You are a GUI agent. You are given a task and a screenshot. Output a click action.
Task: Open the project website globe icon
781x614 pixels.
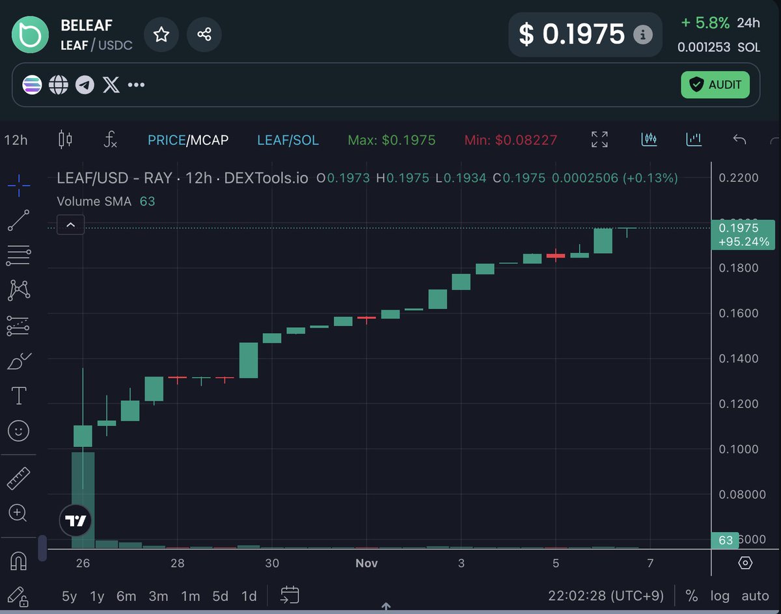tap(59, 85)
